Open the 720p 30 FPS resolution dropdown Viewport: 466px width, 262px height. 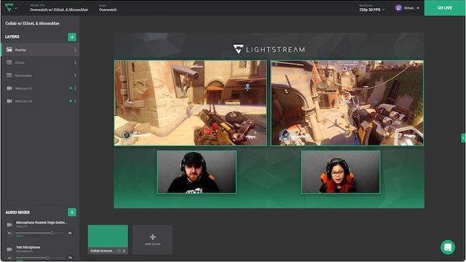coord(371,9)
